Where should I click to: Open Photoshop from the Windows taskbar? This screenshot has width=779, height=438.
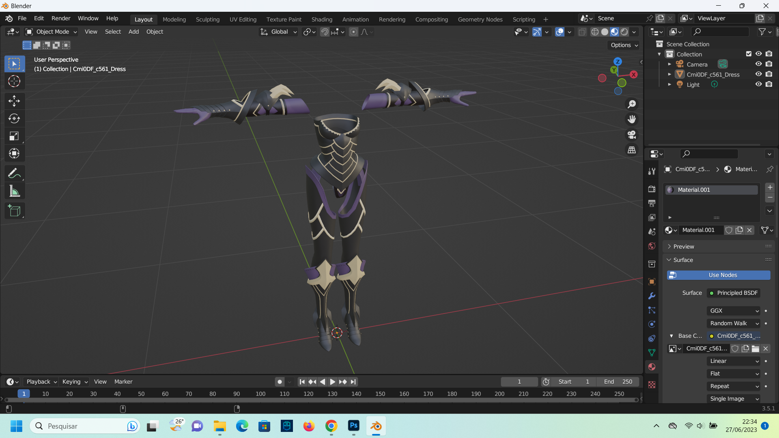(353, 426)
